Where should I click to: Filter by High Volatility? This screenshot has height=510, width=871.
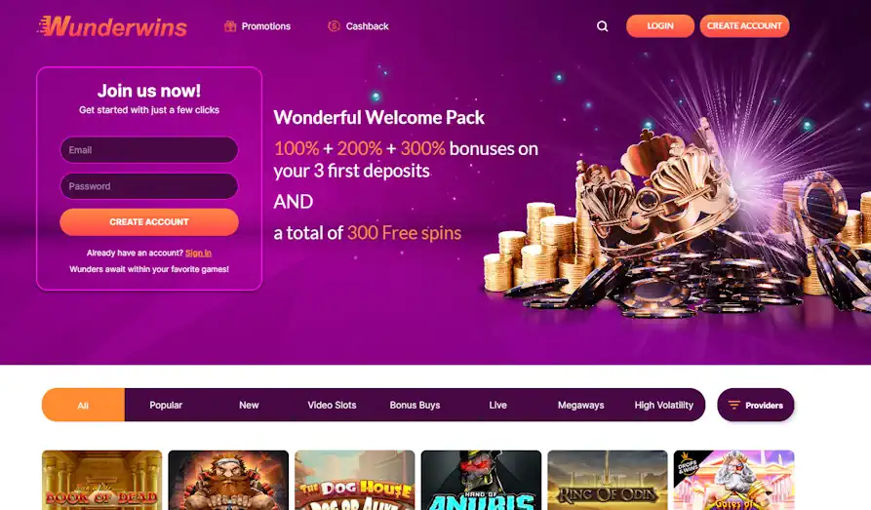(x=664, y=405)
